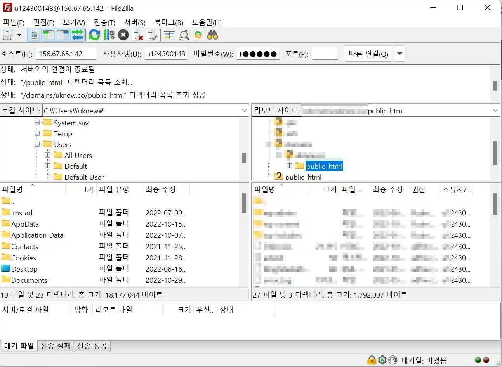This screenshot has width=502, height=367.
Task: Expand the remote public_html folder node
Action: [x=289, y=166]
